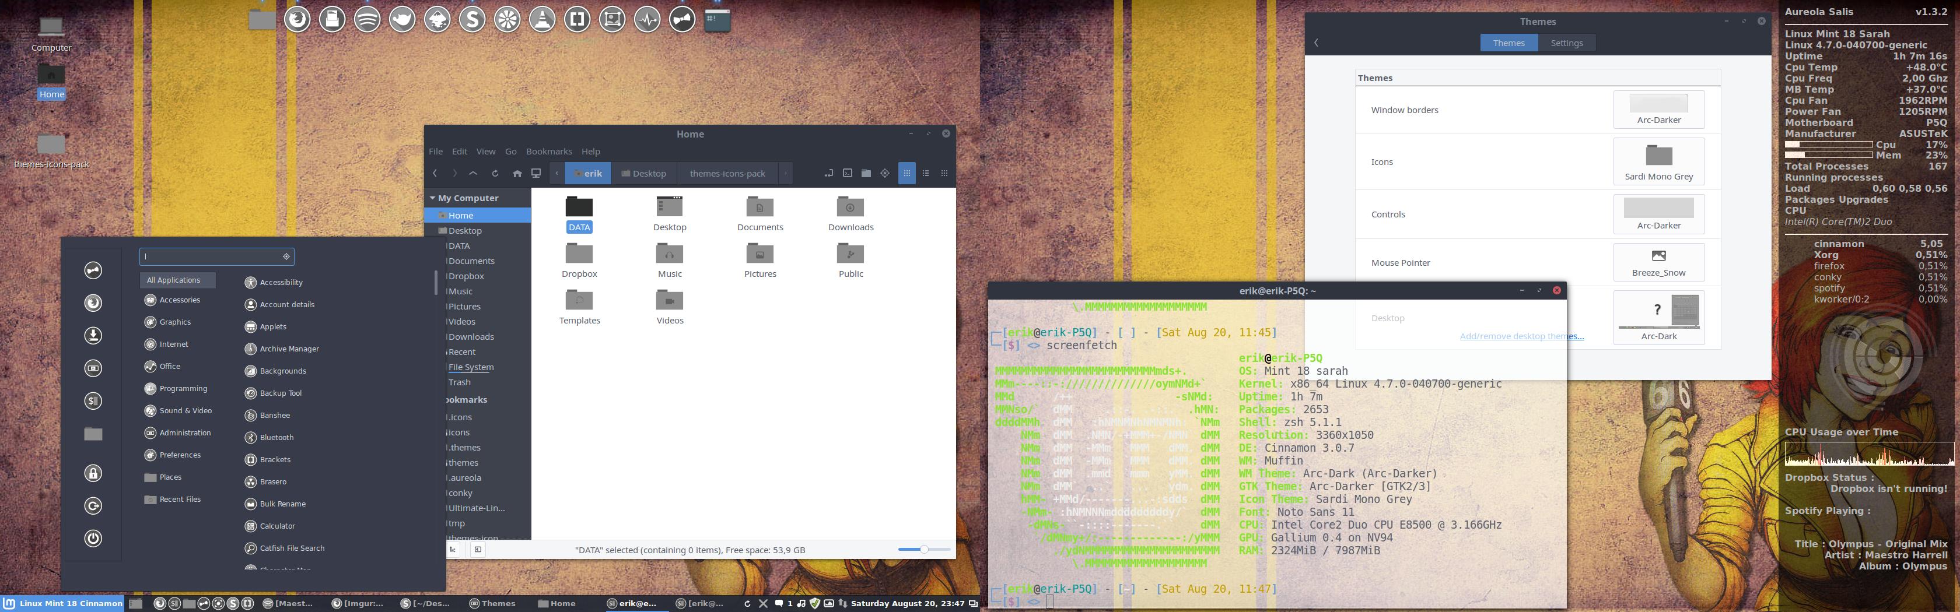This screenshot has width=1960, height=612.
Task: Open the Edit menu in Home window
Action: pos(460,152)
